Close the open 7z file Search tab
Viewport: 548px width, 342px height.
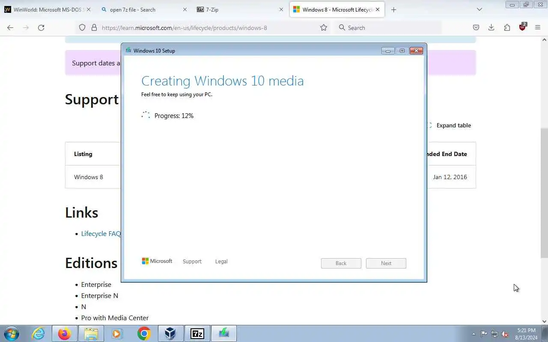coord(185,9)
